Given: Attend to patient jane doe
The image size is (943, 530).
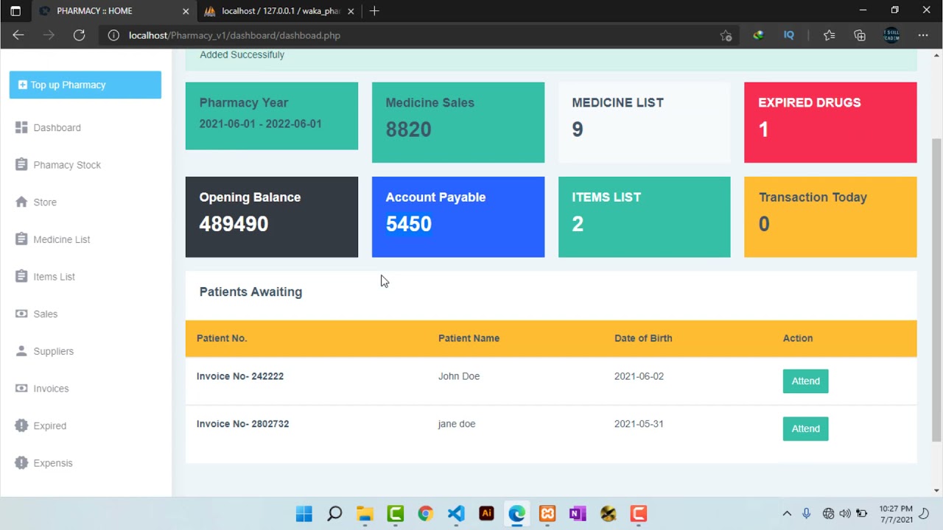Looking at the screenshot, I should click(805, 428).
